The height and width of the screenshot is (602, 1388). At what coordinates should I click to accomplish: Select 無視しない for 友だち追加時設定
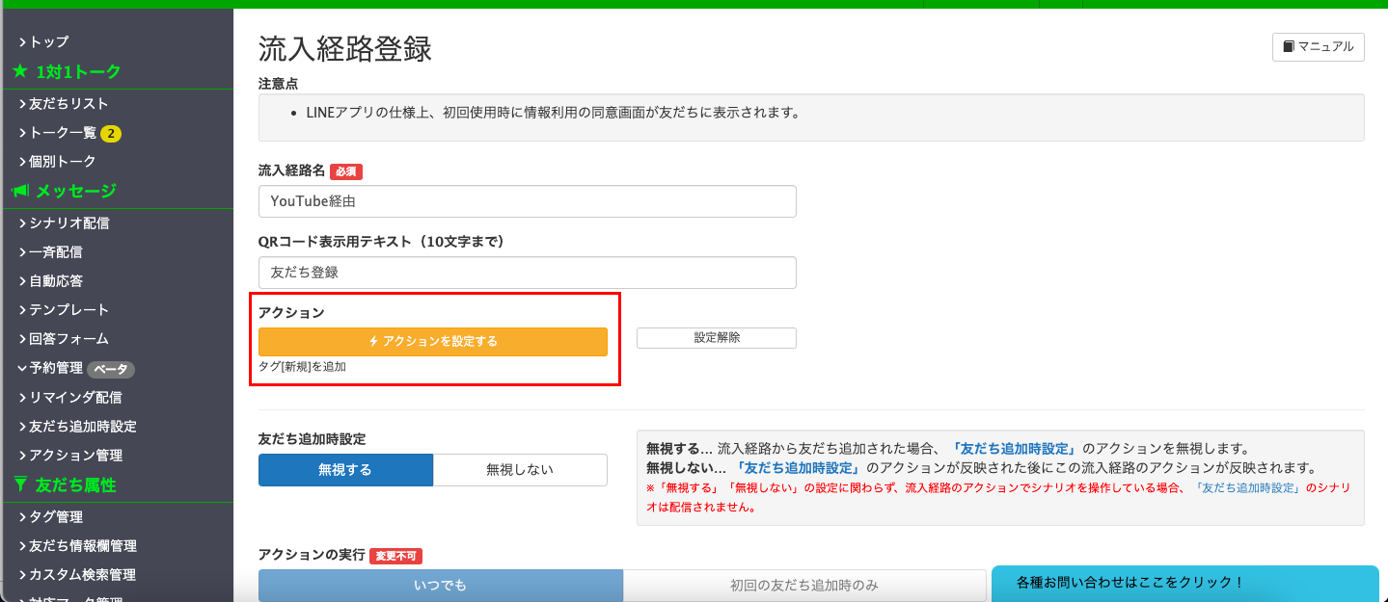point(520,470)
